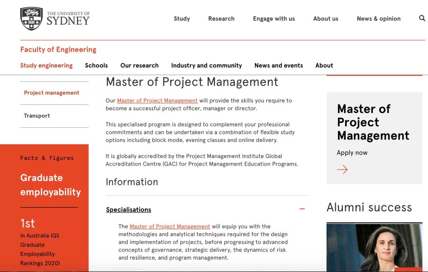Open News & opinion menu
Viewport: 428px width, 272px height.
click(378, 19)
